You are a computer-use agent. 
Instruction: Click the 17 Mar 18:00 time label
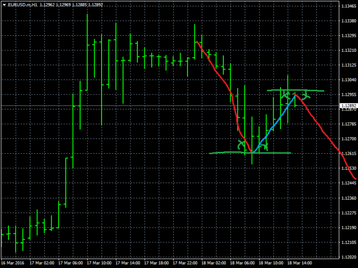point(157,263)
